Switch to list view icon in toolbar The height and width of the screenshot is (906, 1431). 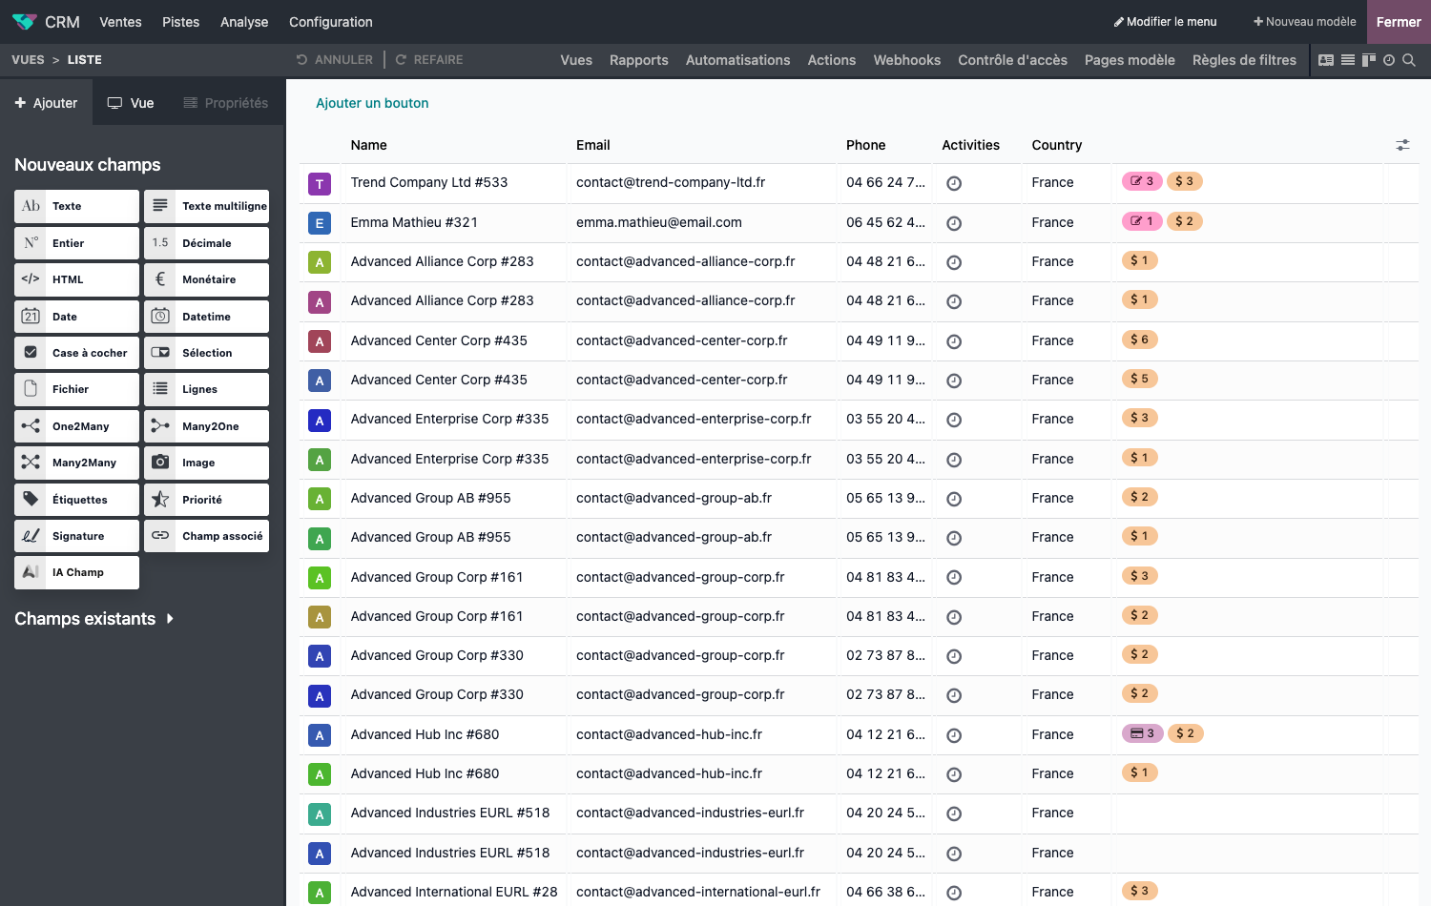point(1348,60)
